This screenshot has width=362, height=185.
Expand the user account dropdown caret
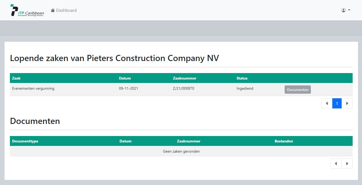tap(349, 10)
